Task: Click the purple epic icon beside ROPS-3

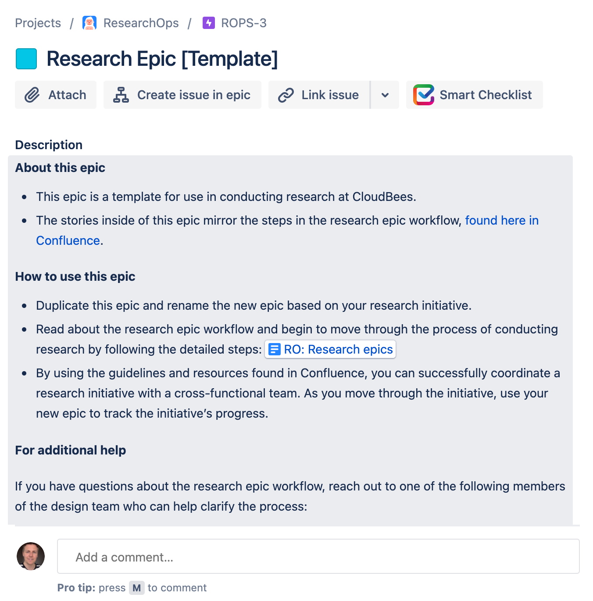Action: (x=209, y=23)
